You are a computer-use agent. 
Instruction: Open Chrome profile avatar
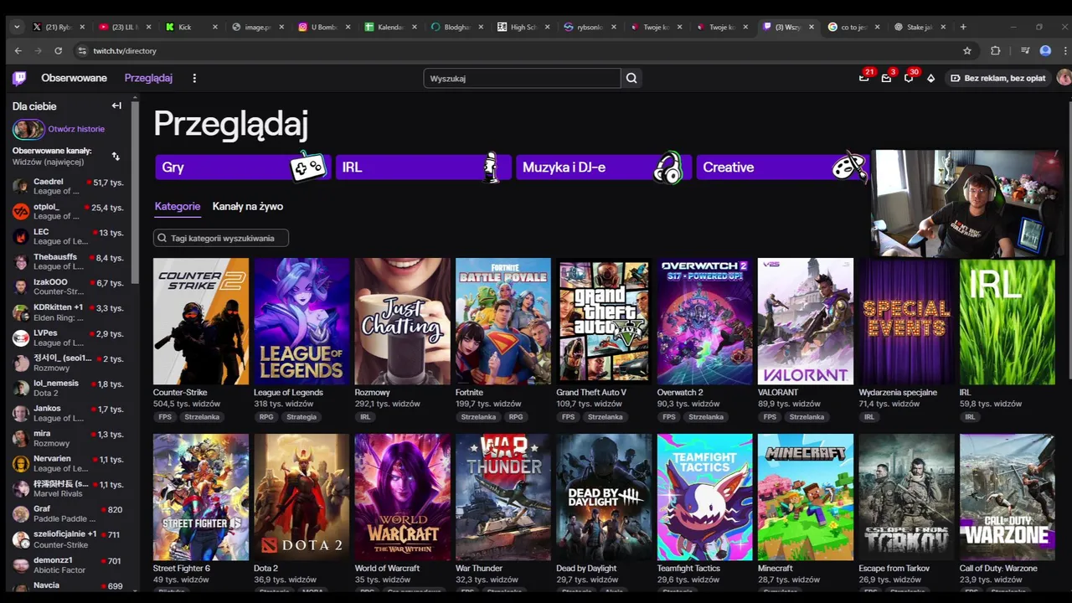[x=1045, y=50]
